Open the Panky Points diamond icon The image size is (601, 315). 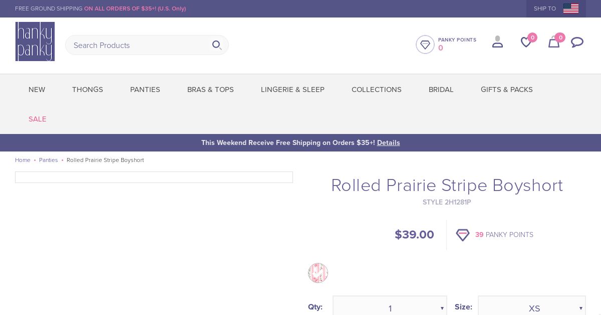point(425,44)
